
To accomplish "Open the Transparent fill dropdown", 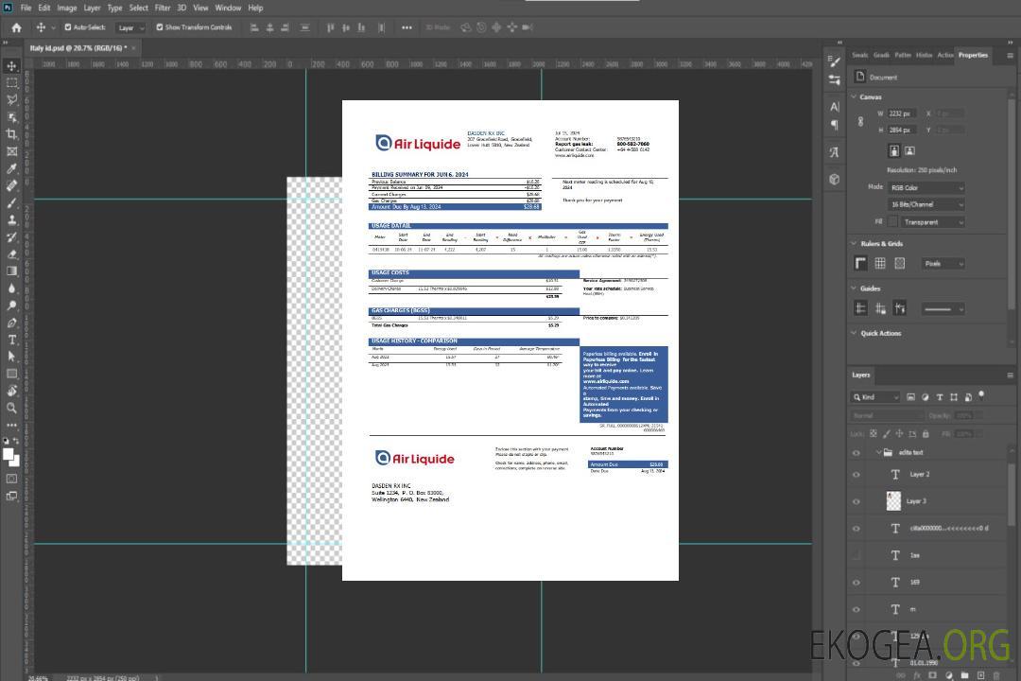I will coord(932,222).
